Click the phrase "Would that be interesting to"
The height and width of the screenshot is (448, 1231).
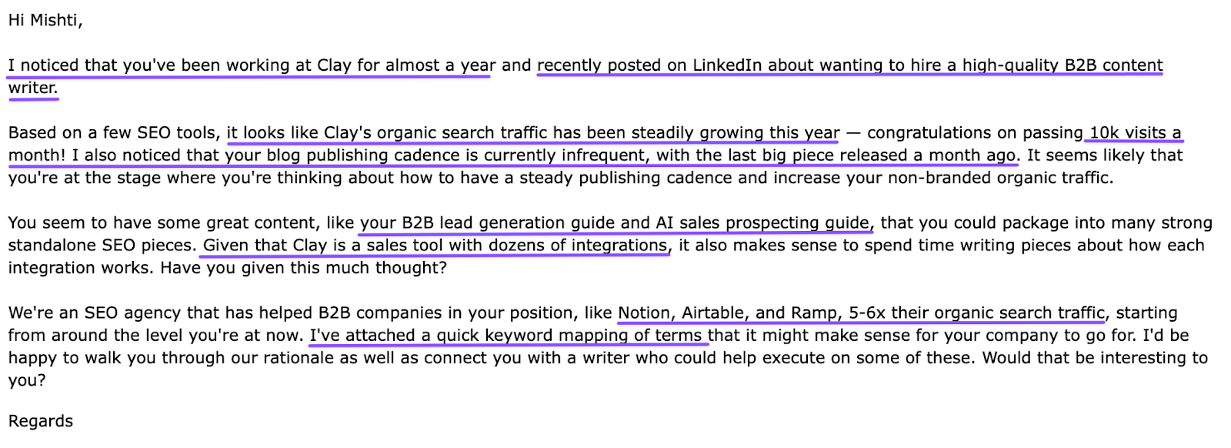(x=1094, y=358)
